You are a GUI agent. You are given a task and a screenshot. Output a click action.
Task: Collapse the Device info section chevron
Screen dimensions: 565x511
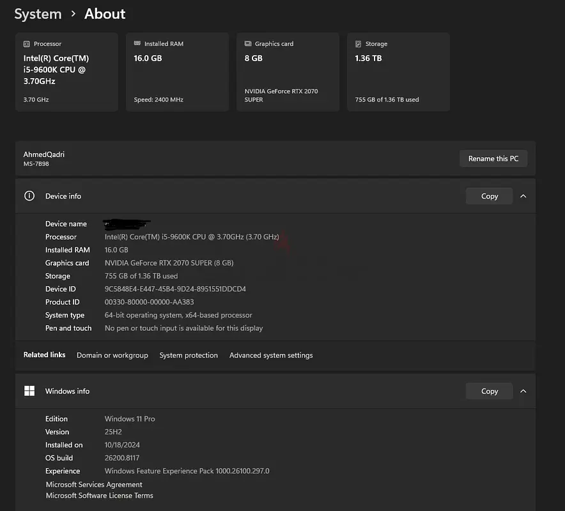tap(523, 196)
